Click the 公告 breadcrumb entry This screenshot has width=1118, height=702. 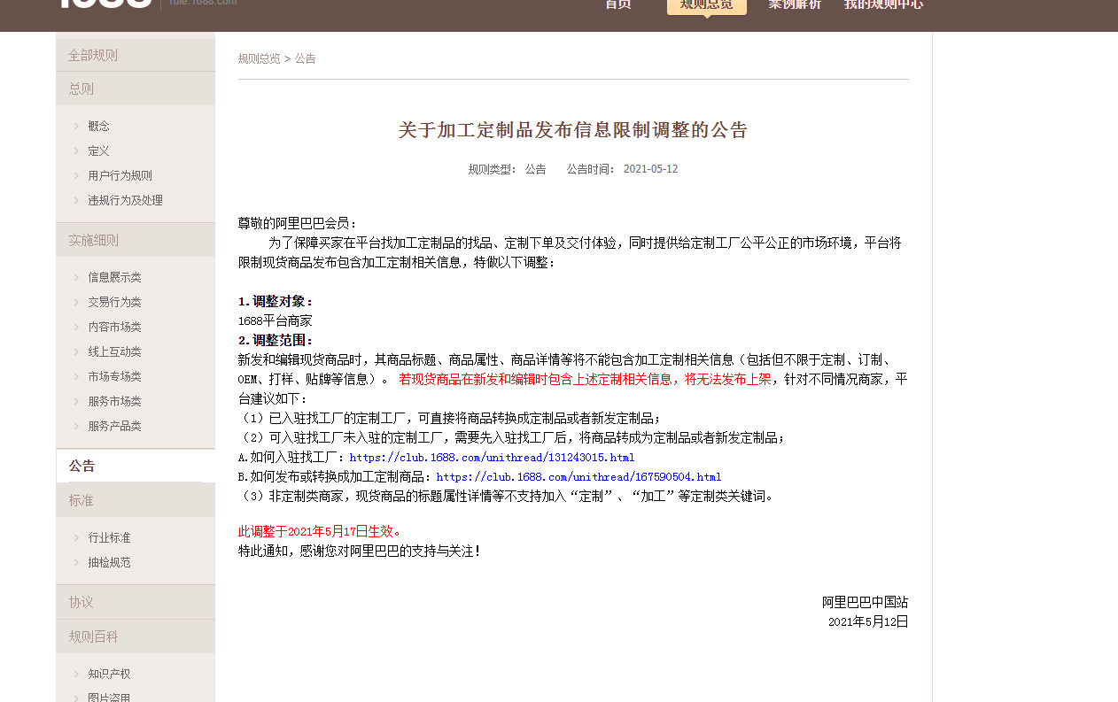305,58
